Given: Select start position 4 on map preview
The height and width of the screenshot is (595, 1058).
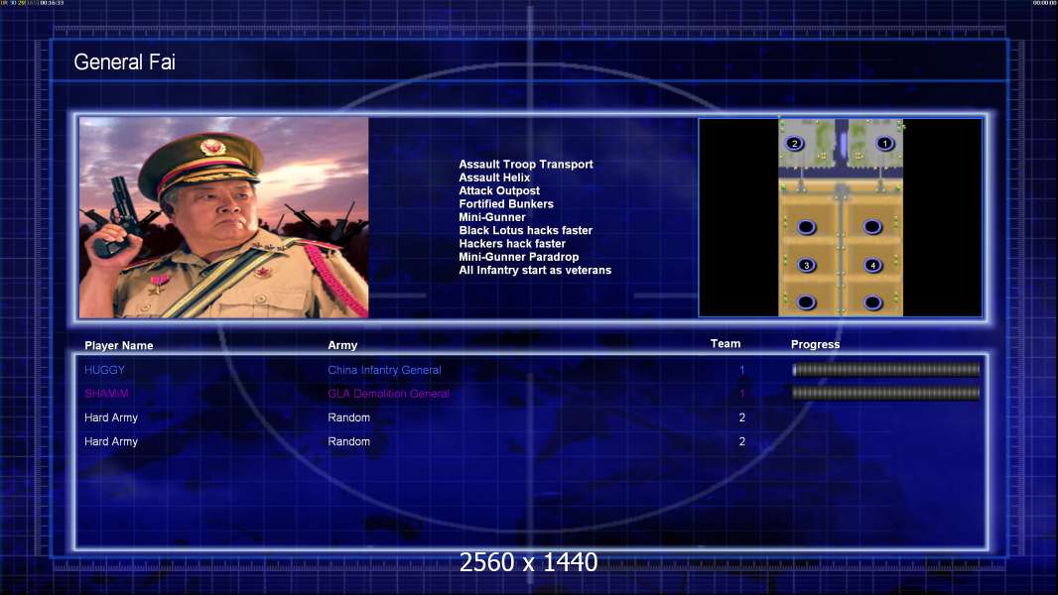Looking at the screenshot, I should coord(872,266).
